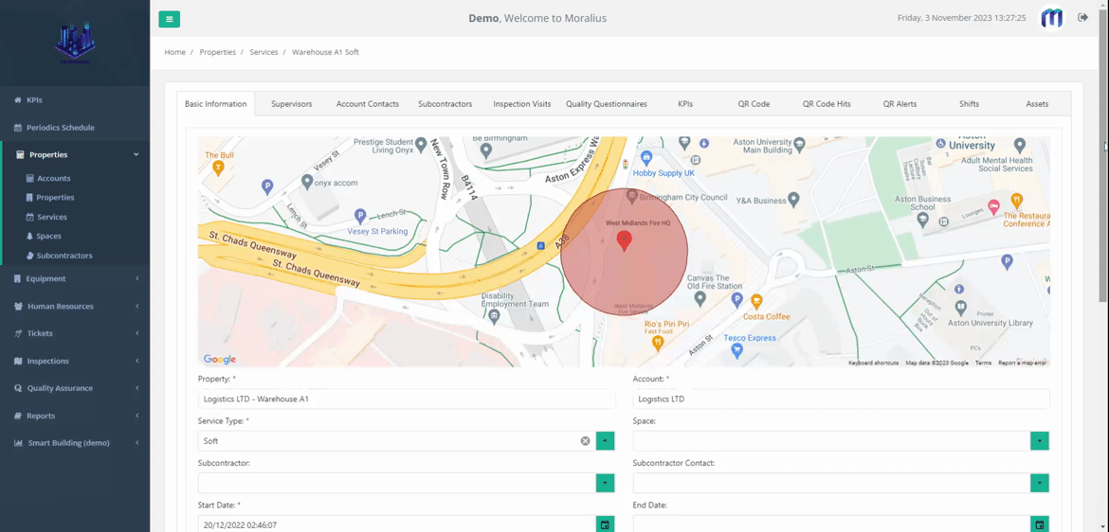Screen dimensions: 1109x532
Task: Open the QR Code tab
Action: pos(754,104)
